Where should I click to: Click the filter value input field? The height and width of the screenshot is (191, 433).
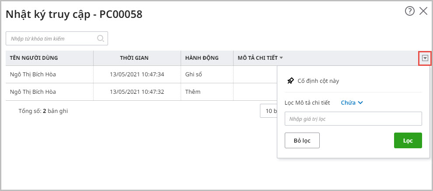[353, 119]
